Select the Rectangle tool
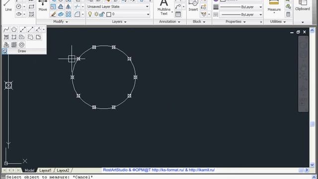Screen dimensions: 318x179 pos(31,6)
